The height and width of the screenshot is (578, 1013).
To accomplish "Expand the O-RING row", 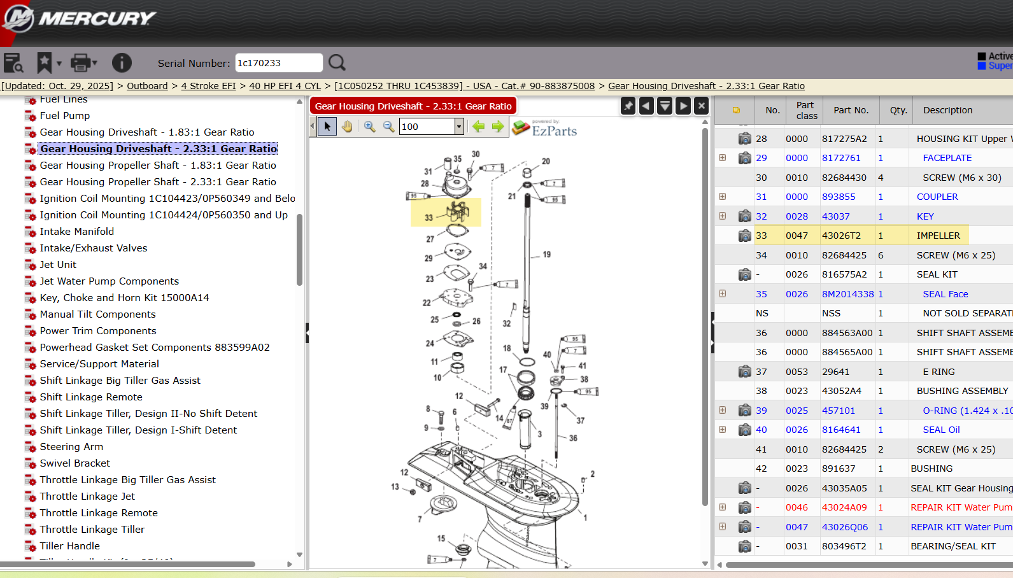I will coord(722,410).
